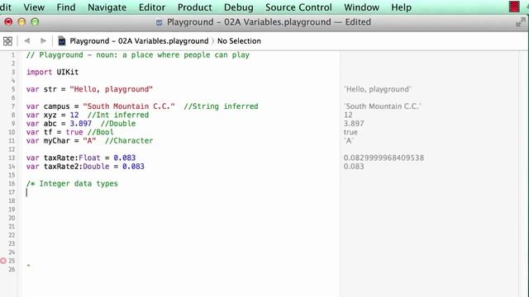Open the related items grid icon
The image size is (529, 297).
coord(7,41)
